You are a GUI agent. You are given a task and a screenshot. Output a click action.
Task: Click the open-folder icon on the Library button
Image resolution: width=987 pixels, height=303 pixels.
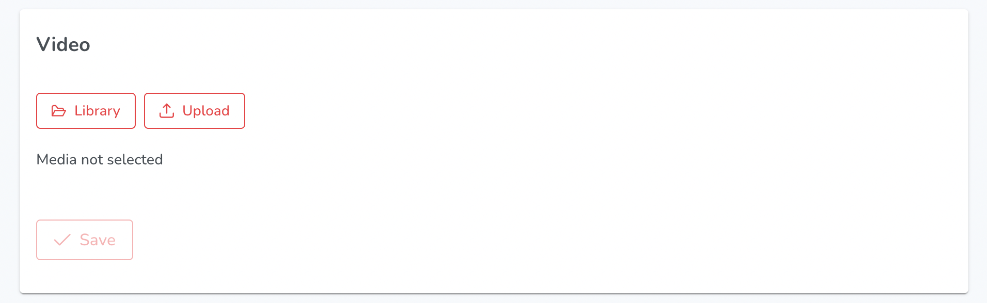pyautogui.click(x=59, y=111)
